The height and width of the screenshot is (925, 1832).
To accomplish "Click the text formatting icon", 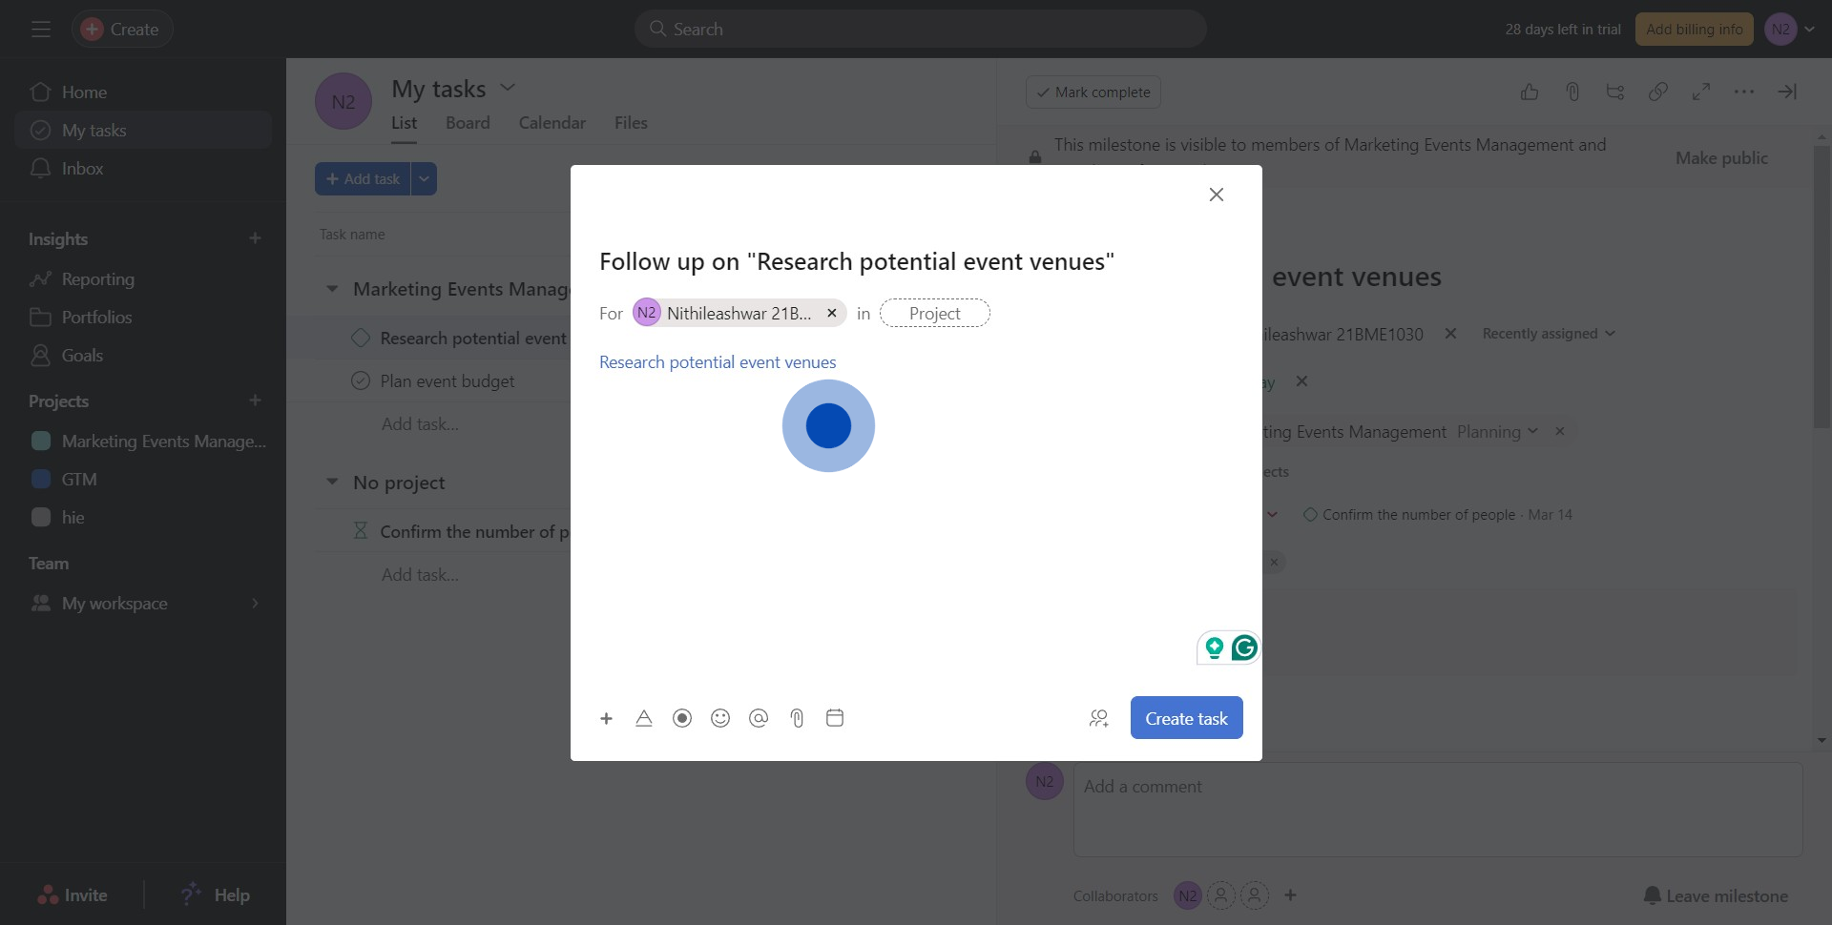I will click(644, 718).
